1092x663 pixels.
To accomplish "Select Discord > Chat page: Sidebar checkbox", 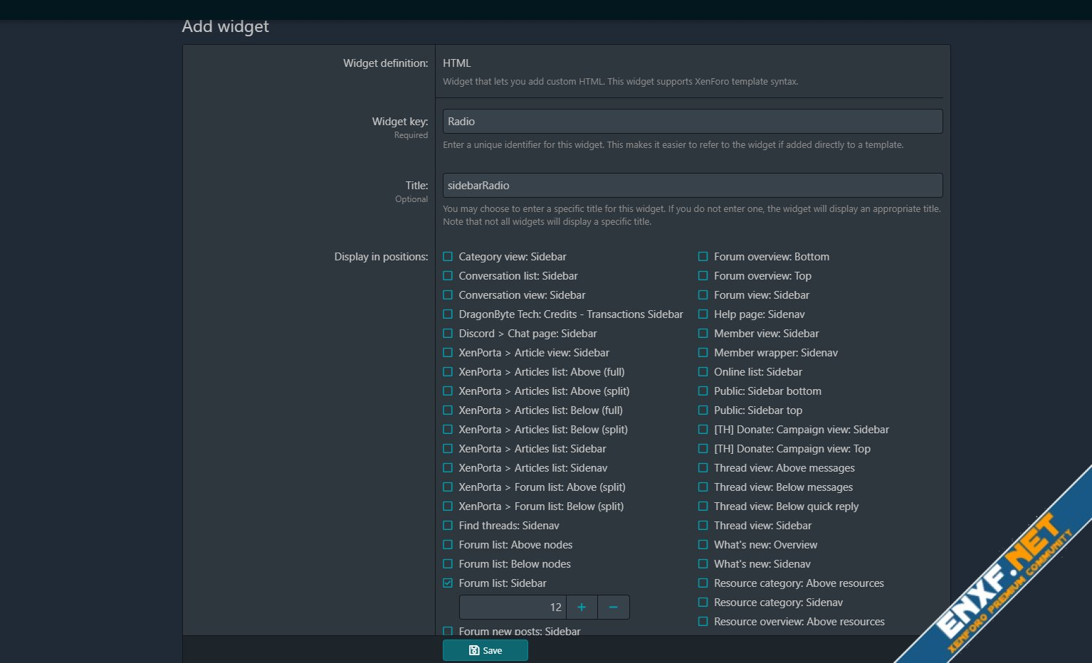I will point(448,333).
